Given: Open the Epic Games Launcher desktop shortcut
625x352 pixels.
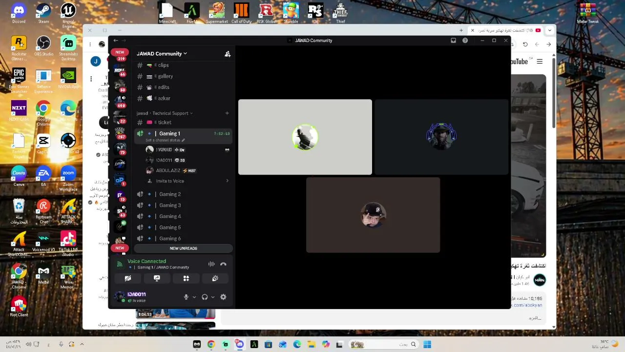Looking at the screenshot, I should tap(19, 81).
